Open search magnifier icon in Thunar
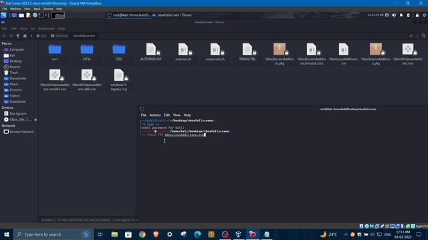 pos(423,35)
